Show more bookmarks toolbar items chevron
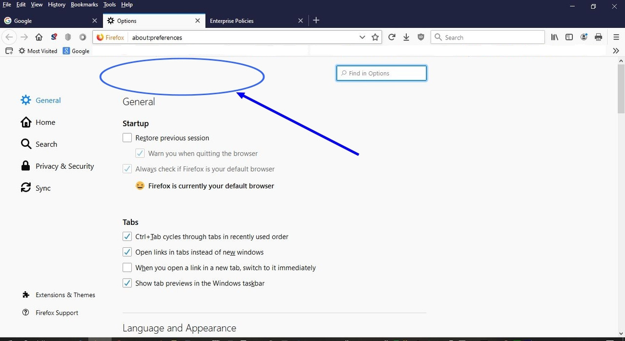 click(616, 51)
